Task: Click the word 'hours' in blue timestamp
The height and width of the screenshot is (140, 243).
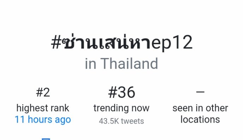Action: [x=40, y=119]
